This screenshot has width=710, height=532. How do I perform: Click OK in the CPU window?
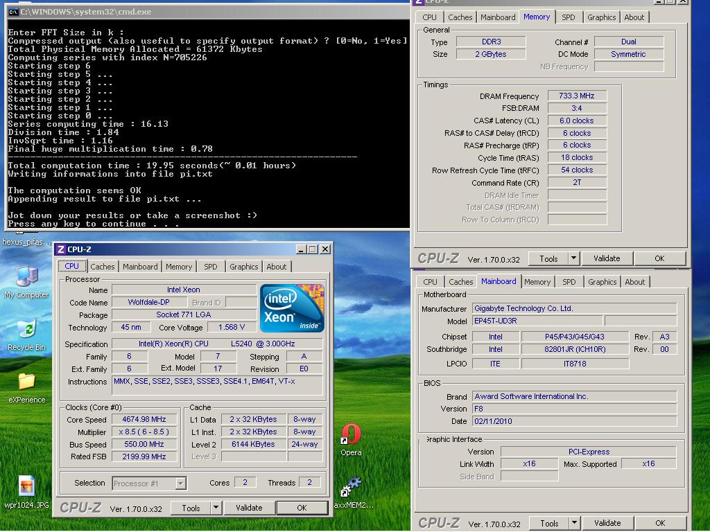[302, 508]
